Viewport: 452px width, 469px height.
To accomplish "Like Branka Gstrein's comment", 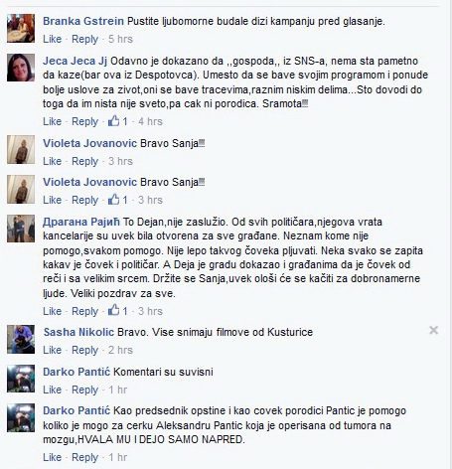I will tap(52, 39).
